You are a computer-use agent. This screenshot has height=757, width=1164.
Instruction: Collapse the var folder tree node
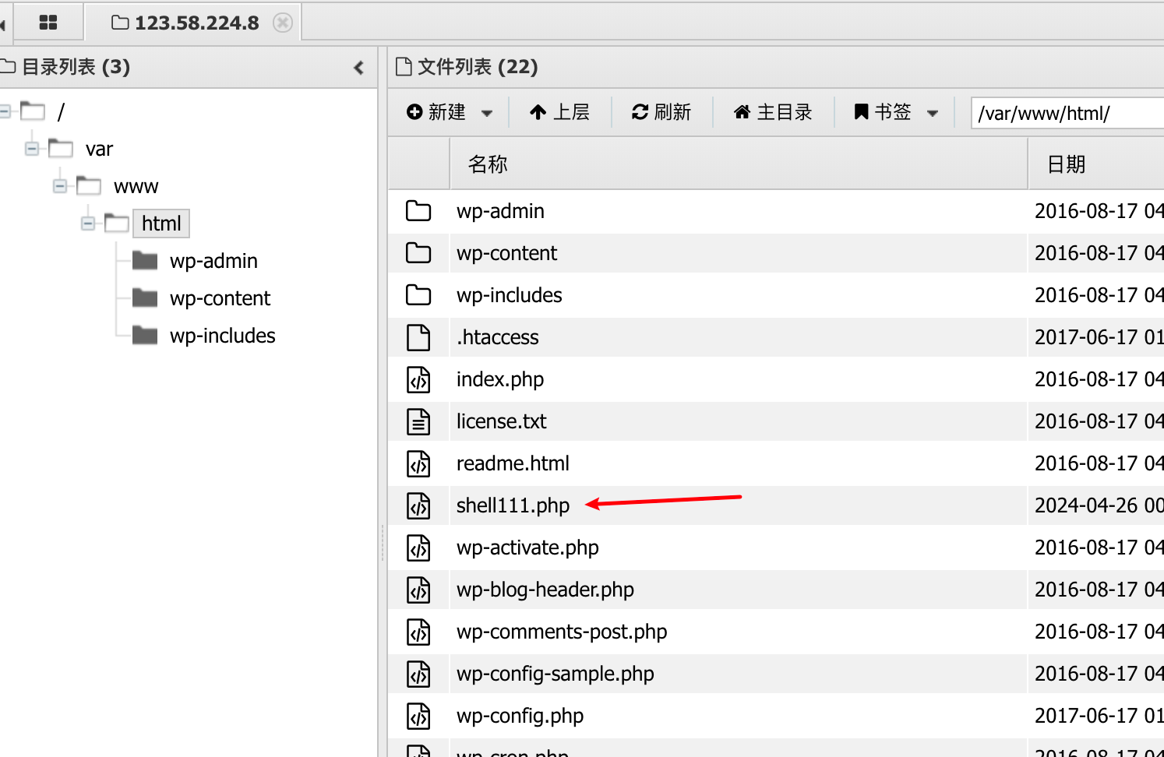tap(32, 149)
